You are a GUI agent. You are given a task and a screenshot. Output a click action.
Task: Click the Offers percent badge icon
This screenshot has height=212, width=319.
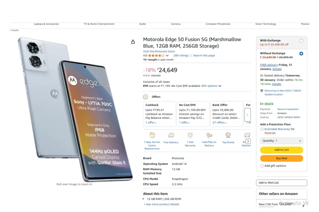[145, 97]
